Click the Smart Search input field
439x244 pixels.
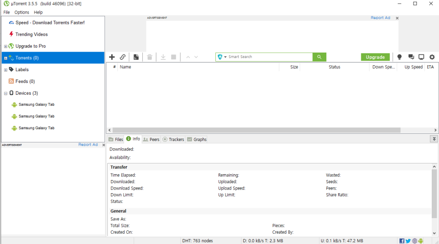click(x=270, y=57)
